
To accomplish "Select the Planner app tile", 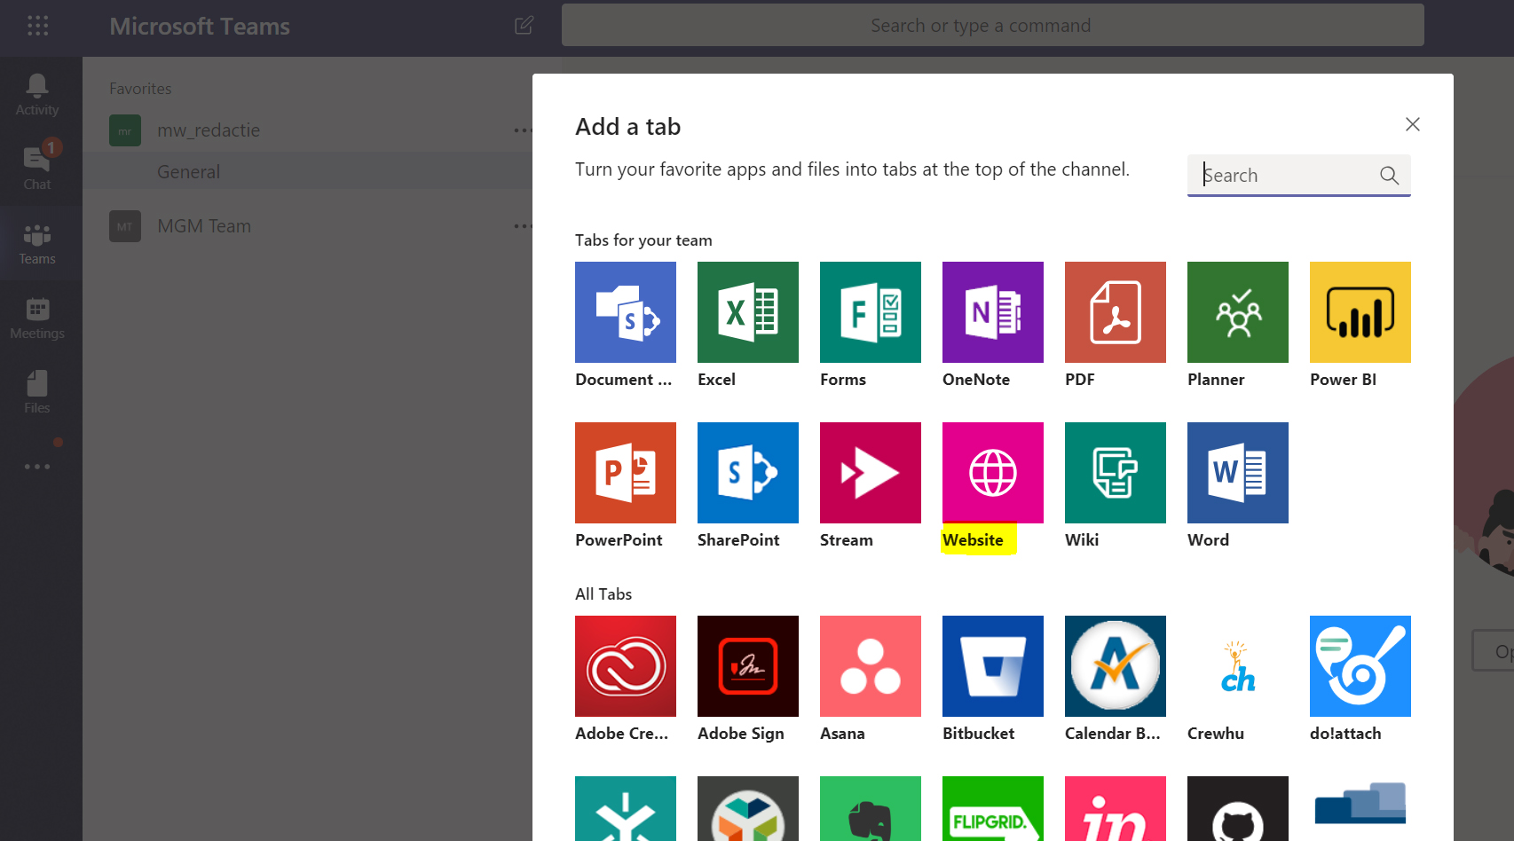I will [x=1238, y=312].
